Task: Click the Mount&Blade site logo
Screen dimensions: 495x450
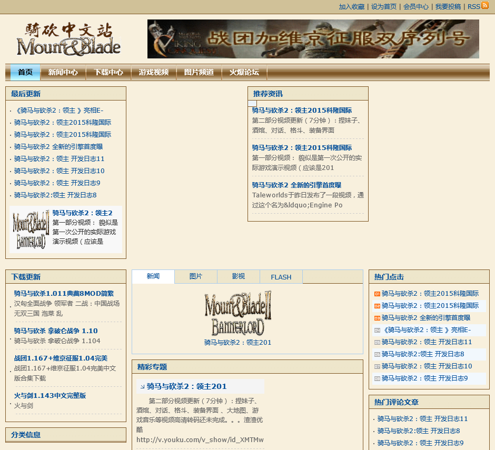Action: click(68, 39)
